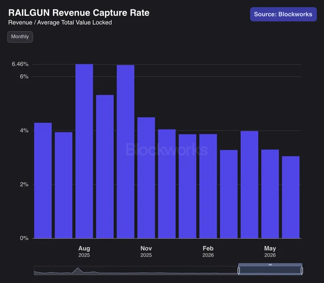Select the Nov 2025 bar
Screen dimensions: 324x283
(146, 178)
